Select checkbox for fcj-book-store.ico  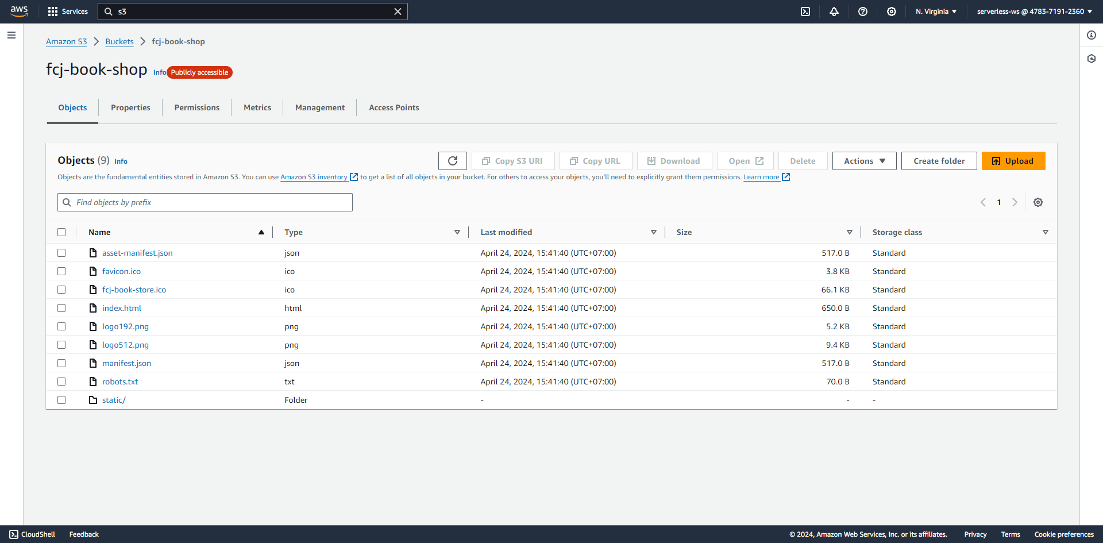(61, 290)
